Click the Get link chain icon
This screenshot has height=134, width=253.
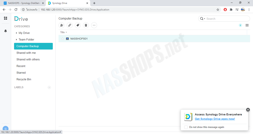70,25
